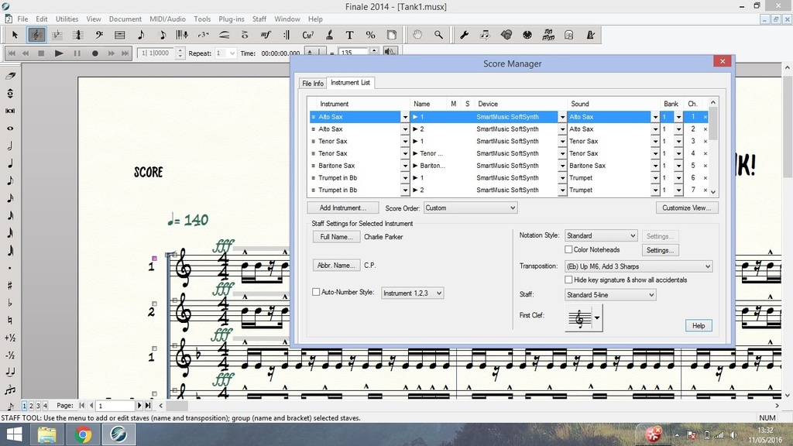Pick the Simple Entry note tool
This screenshot has width=793, height=446.
141,35
